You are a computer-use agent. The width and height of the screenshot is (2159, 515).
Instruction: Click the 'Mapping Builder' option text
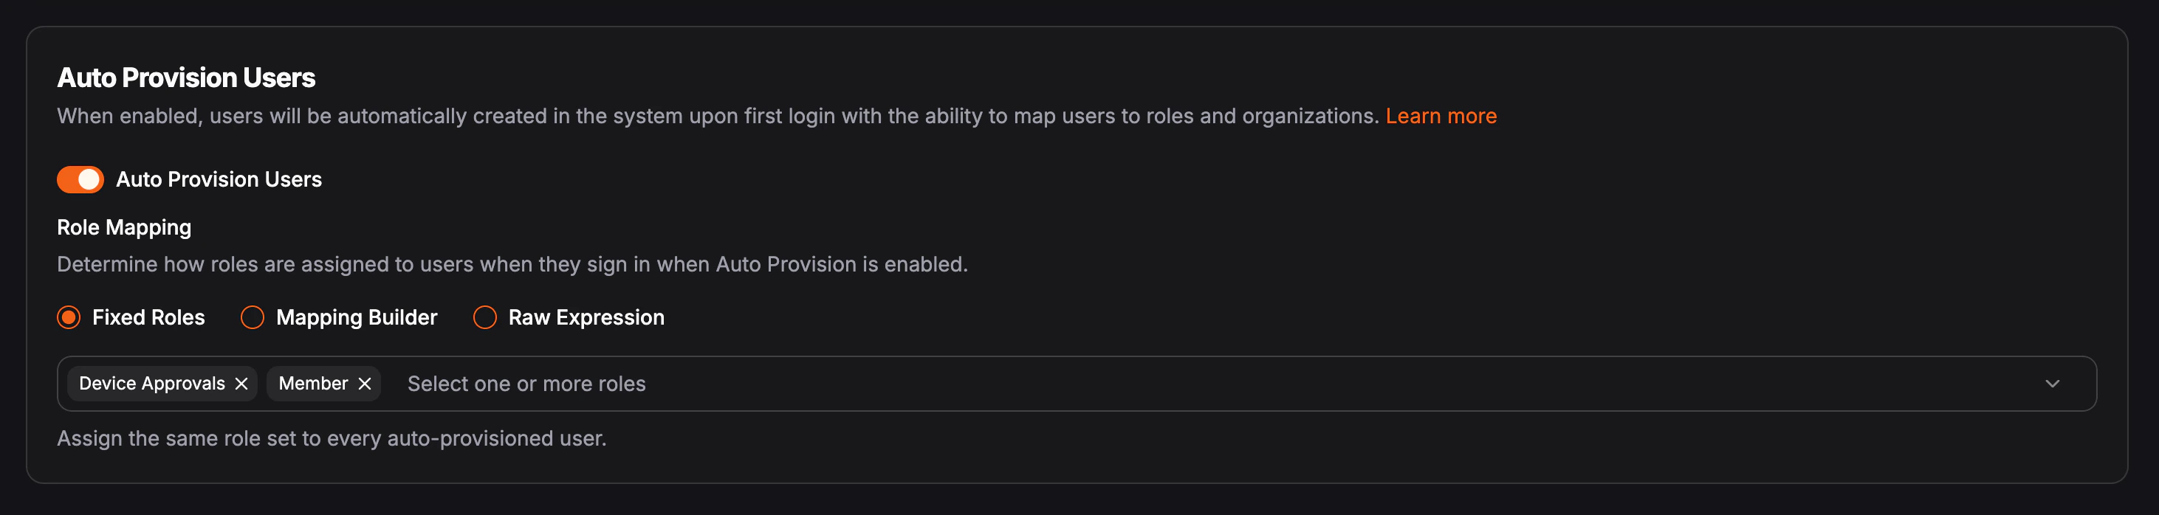pos(356,317)
